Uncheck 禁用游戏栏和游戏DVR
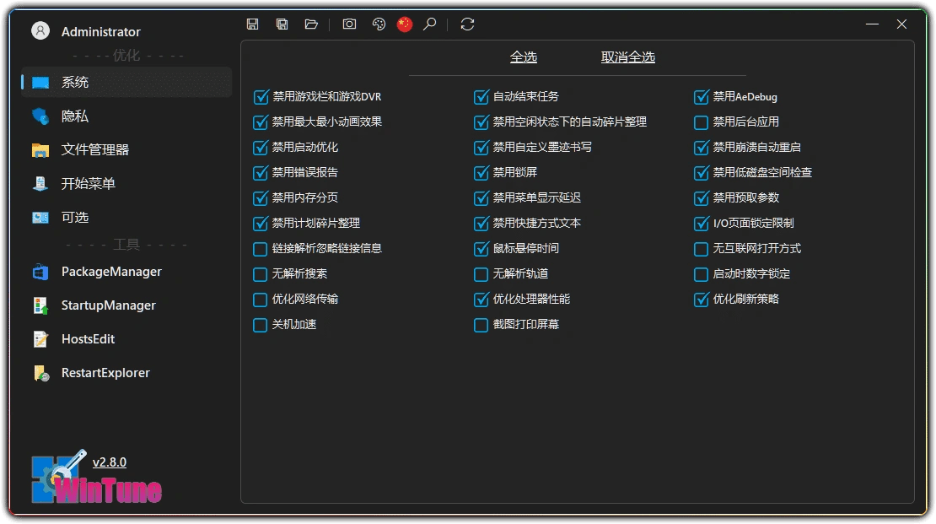Screen dimensions: 936x524 pyautogui.click(x=261, y=97)
